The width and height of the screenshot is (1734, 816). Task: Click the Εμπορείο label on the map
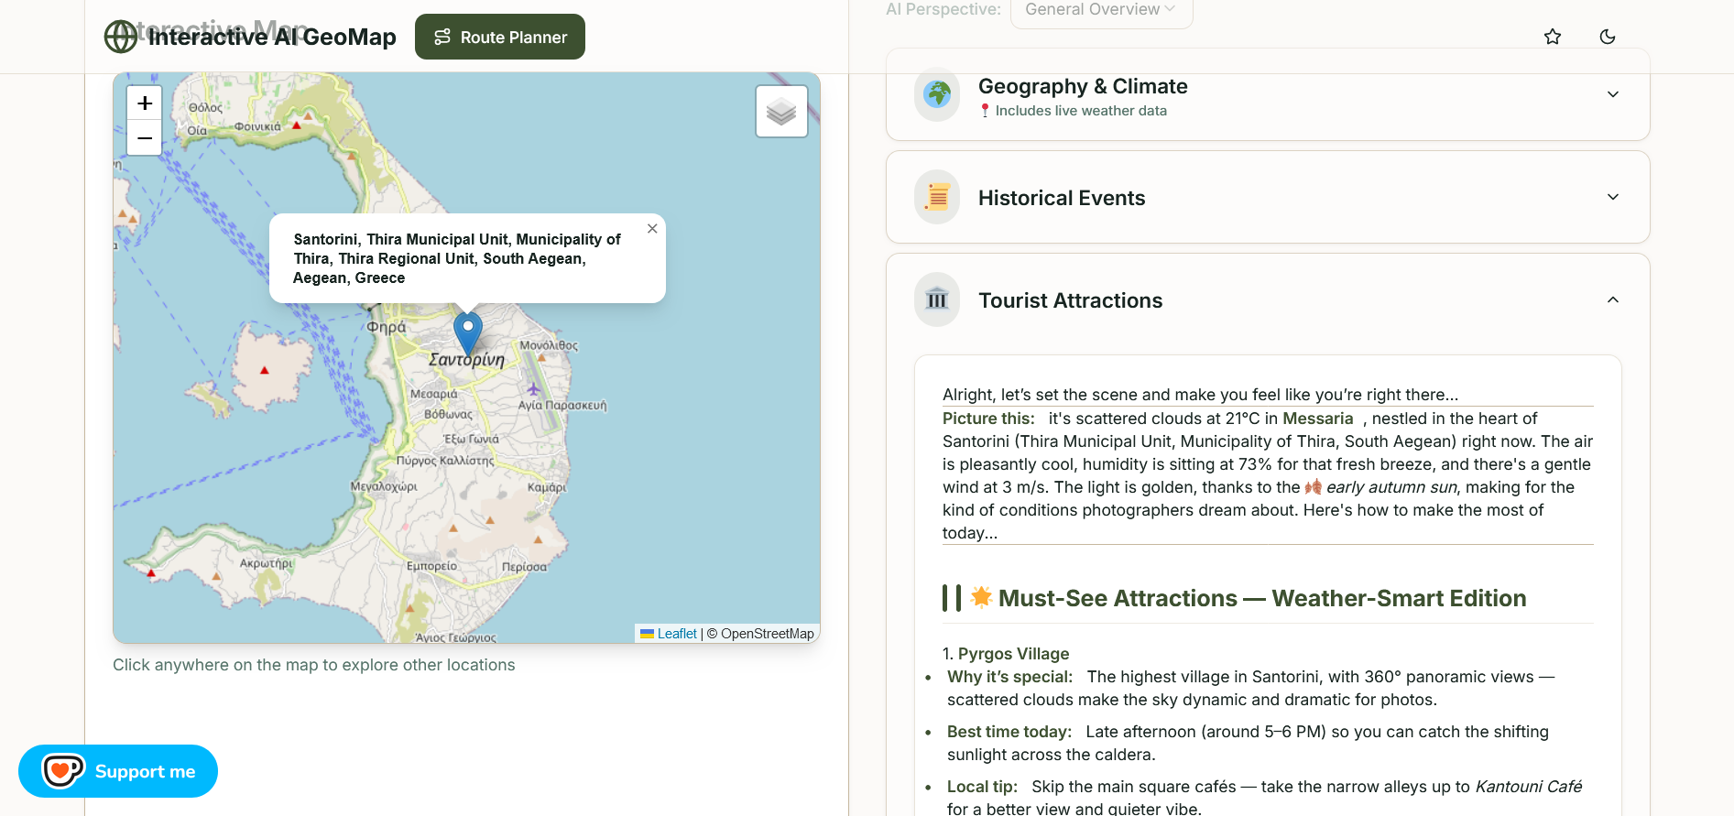pyautogui.click(x=431, y=566)
